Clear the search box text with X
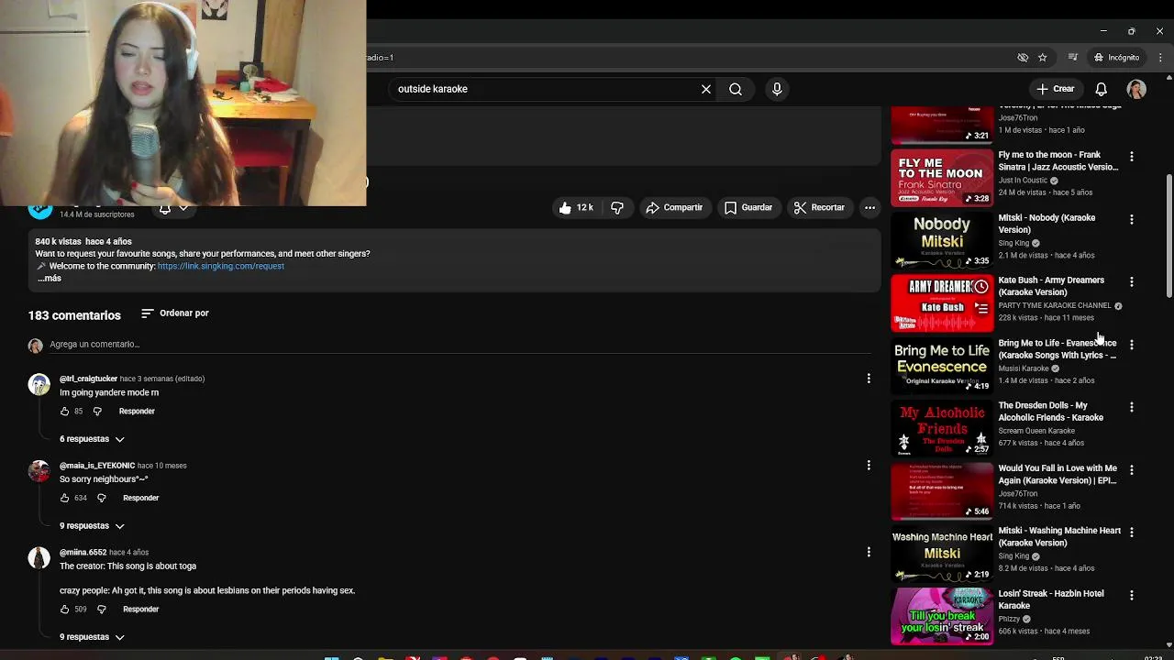Screen dimensions: 1174x660 pos(706,89)
